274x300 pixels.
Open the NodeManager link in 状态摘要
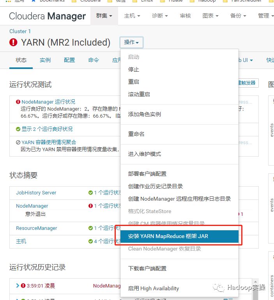(32, 206)
